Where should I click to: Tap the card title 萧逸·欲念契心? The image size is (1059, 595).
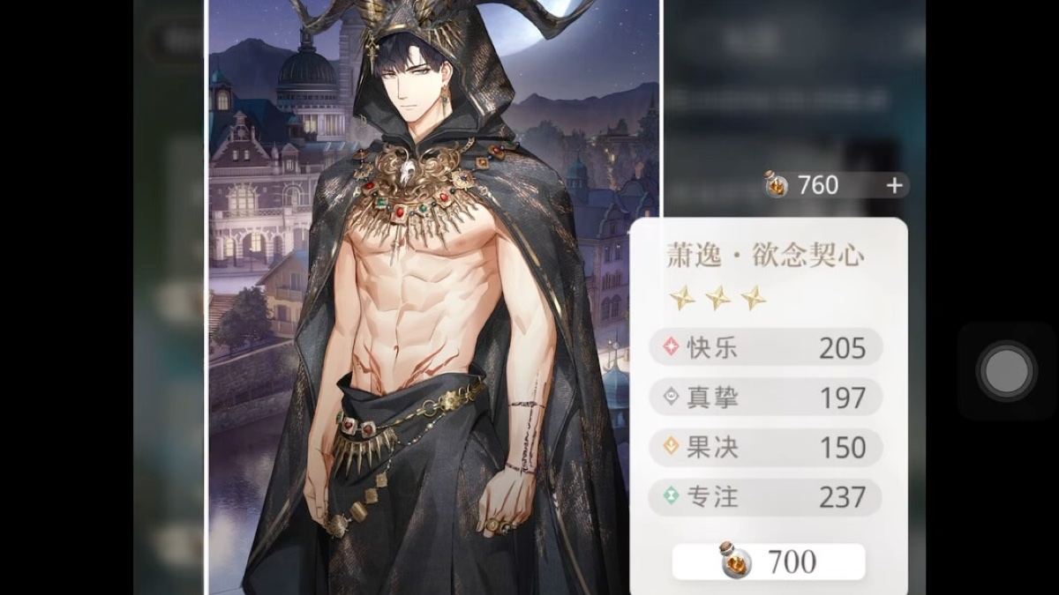[764, 256]
